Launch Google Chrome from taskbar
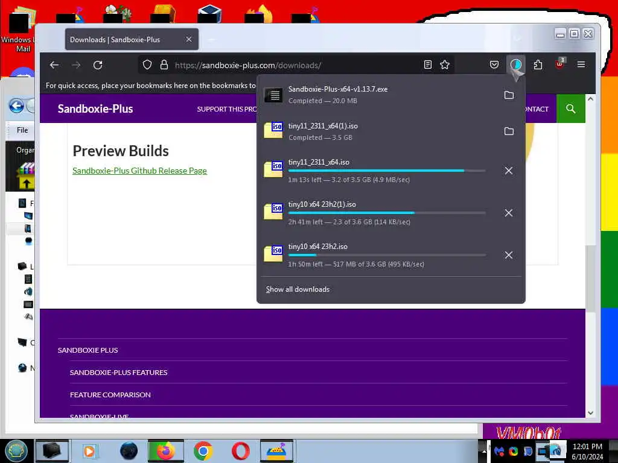Screen dimensions: 618x463 click(x=203, y=451)
